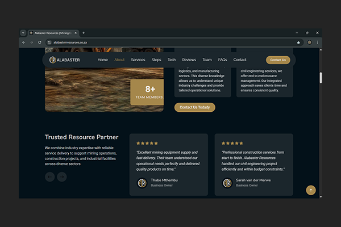Screen dimensions: 341x227
Task: Go to the Home nav link
Action: pos(103,60)
